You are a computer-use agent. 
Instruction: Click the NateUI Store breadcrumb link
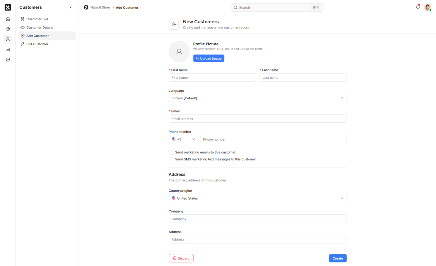pos(100,7)
